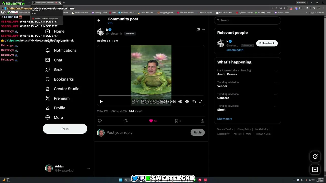Open floating Grok button at bottom right
This screenshot has height=183, width=326.
pos(315,157)
